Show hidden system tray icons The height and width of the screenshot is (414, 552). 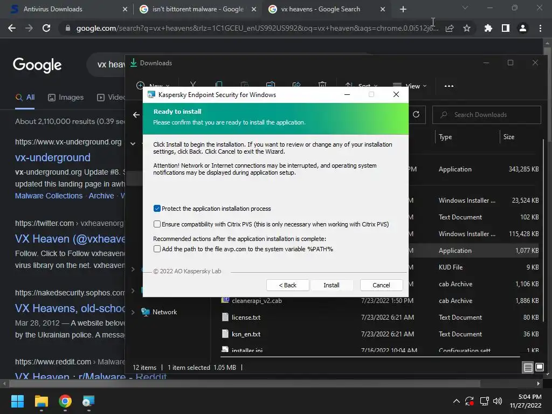[x=456, y=401]
